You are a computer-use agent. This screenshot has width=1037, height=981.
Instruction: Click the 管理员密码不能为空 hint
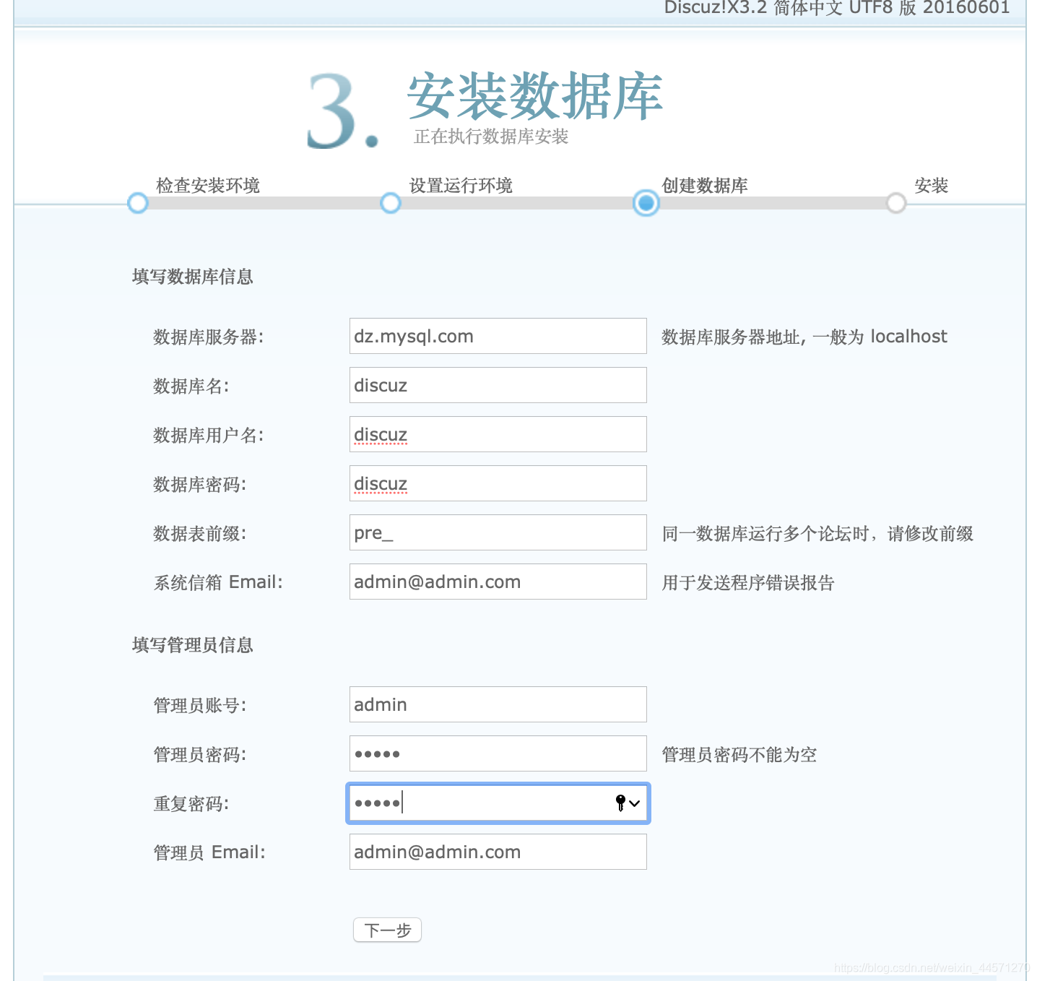(x=739, y=755)
